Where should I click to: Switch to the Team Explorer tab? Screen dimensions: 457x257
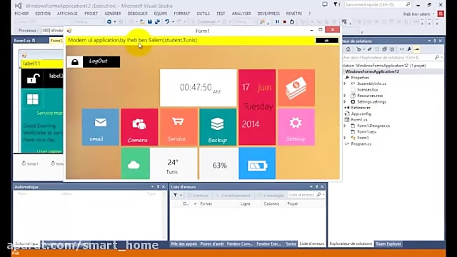(x=388, y=244)
